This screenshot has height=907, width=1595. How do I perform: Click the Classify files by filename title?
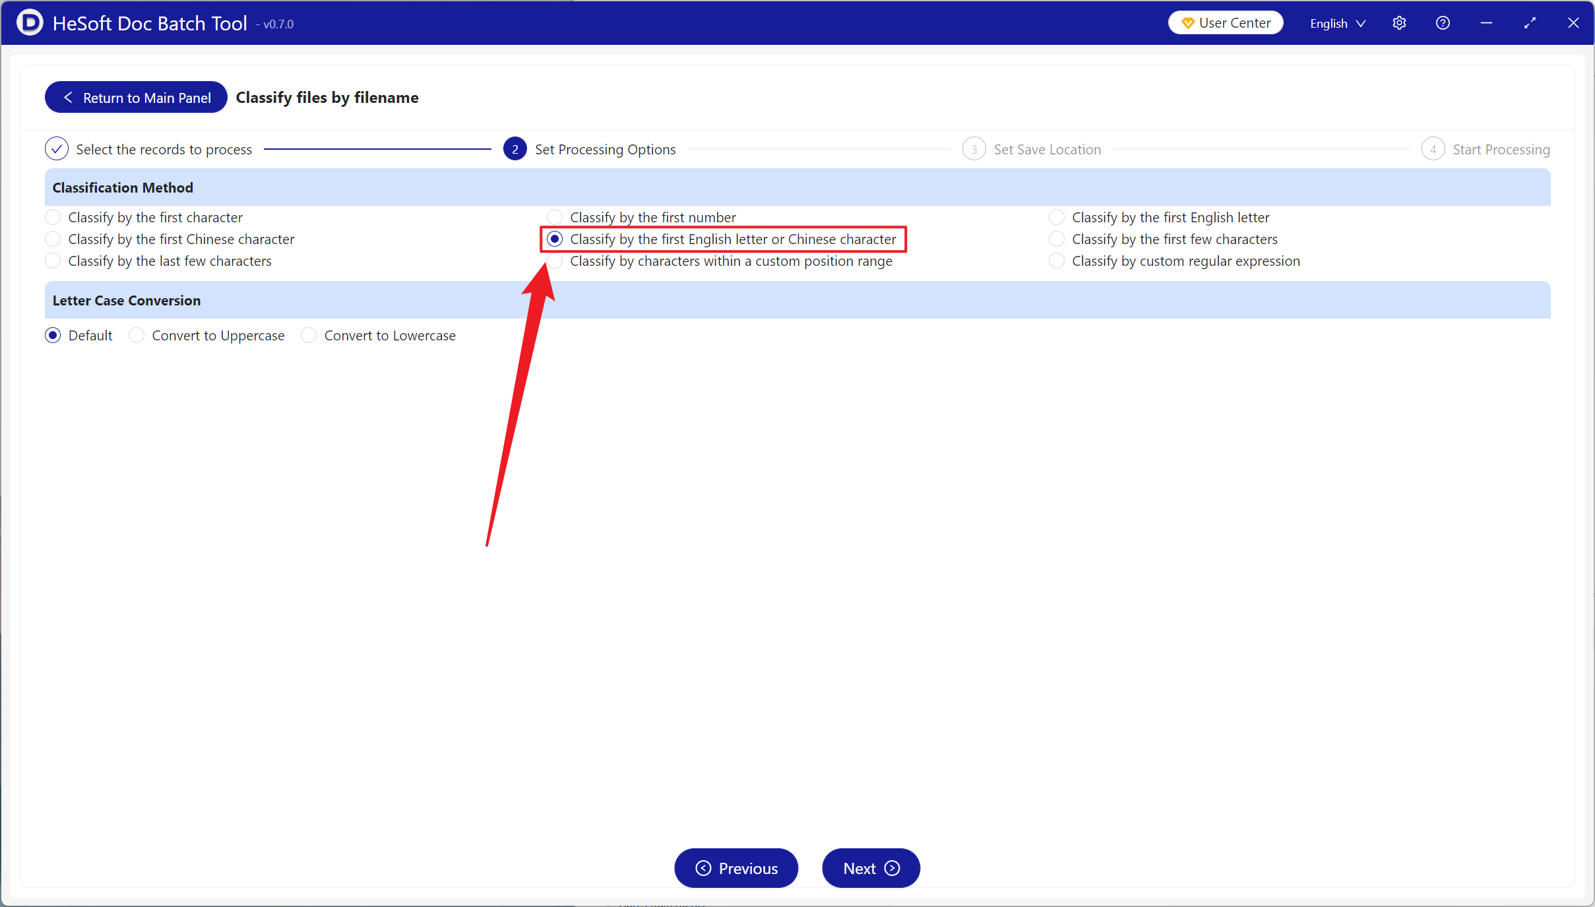point(327,98)
